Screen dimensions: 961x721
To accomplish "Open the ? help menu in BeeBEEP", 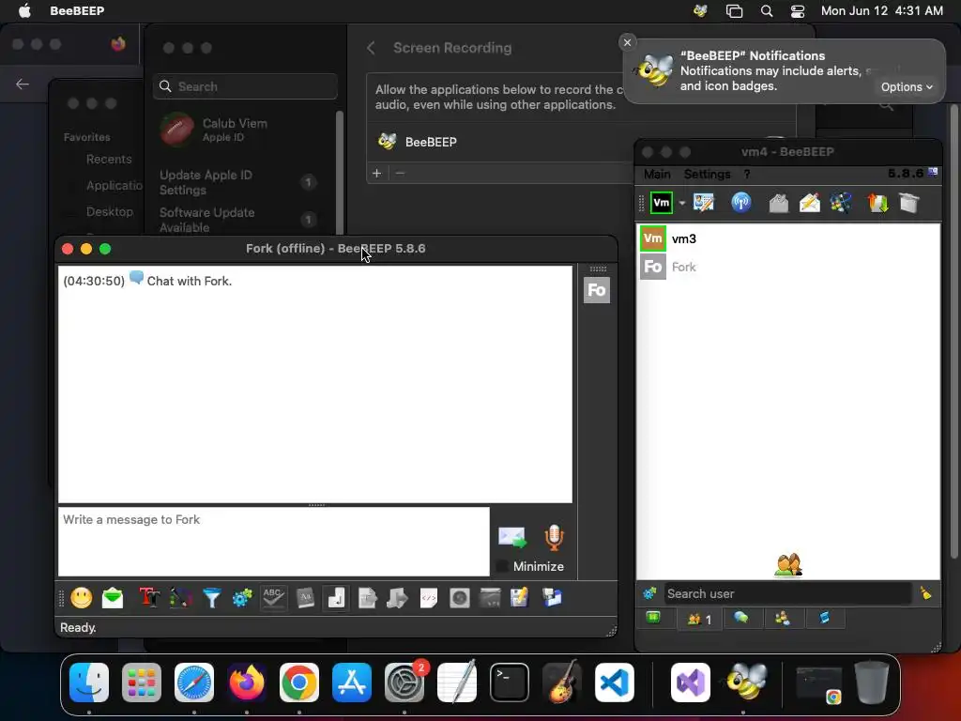I will click(746, 174).
